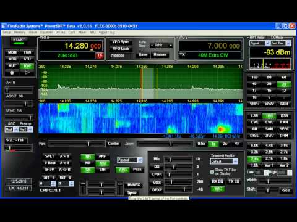Adjust the filter Width slider
Screen dimensions: 297x222
275,181
